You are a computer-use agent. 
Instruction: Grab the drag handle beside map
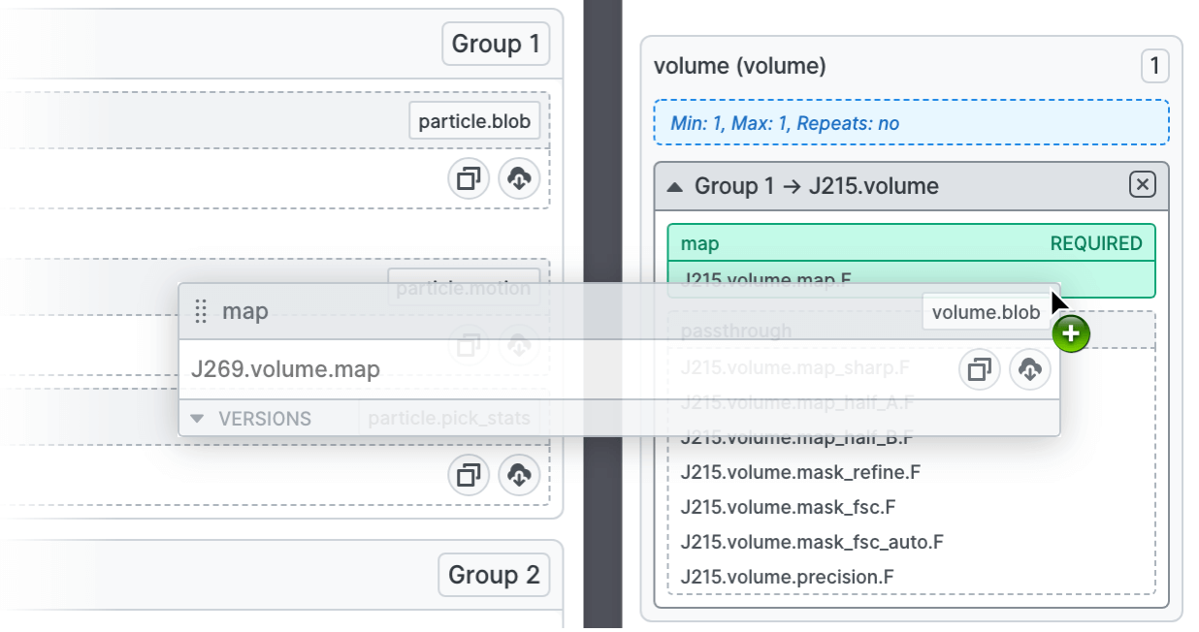201,311
